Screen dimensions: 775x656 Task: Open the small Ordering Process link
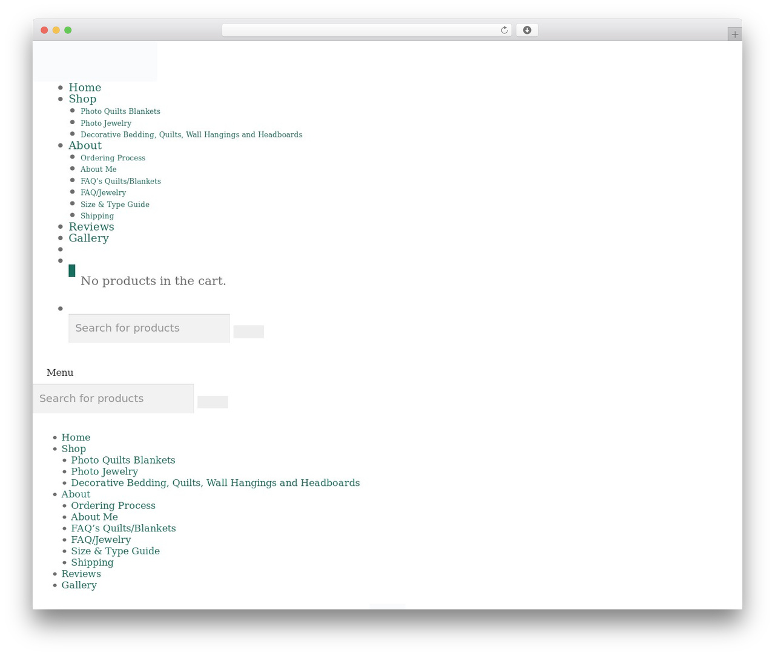coord(113,158)
